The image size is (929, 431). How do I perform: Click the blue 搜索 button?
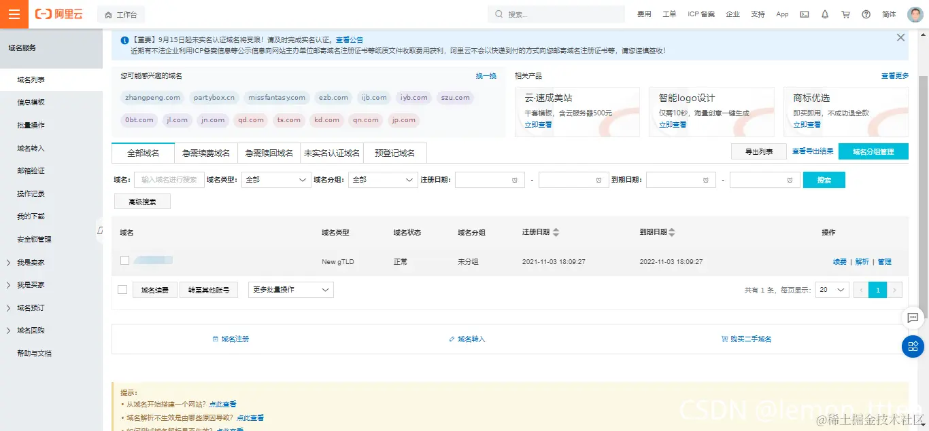click(824, 180)
